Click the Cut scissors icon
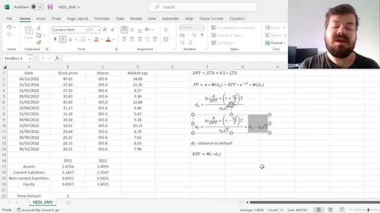The width and height of the screenshot is (380, 213). 39,28
